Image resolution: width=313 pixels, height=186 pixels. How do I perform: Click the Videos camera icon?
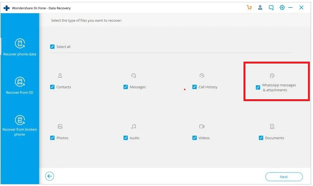(x=202, y=126)
